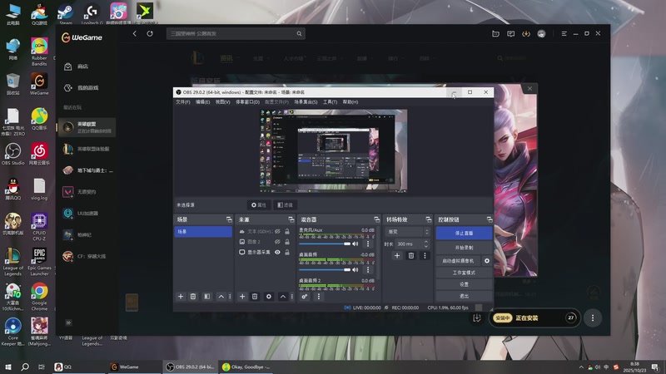Toggle visibility of 文本 (GDI+) source
Image resolution: width=666 pixels, height=374 pixels.
(277, 232)
